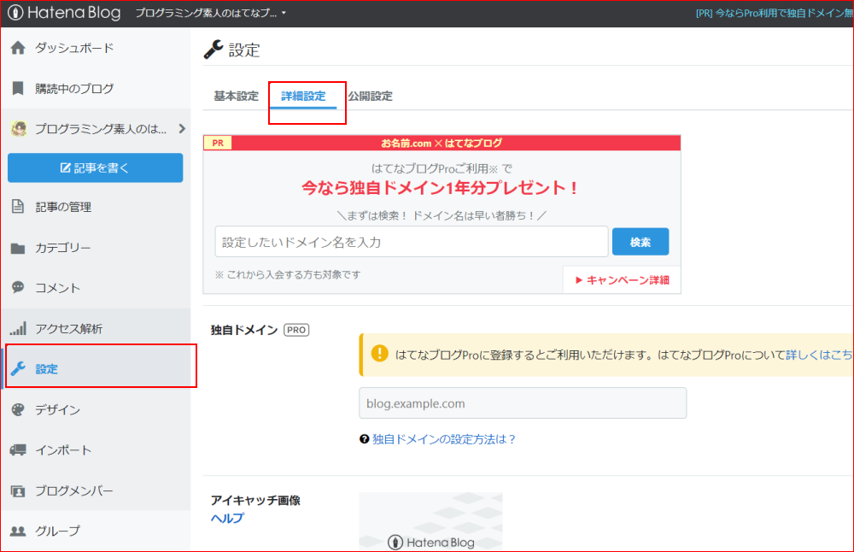Click the member card icon for ブログメンバー
The image size is (854, 552).
coord(18,491)
